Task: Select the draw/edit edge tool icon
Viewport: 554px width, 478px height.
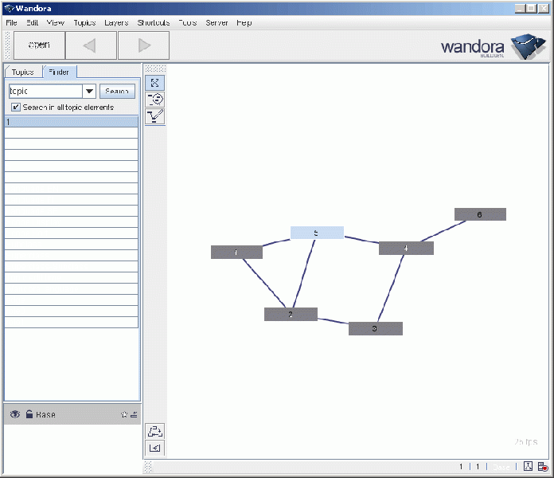Action: tap(156, 116)
